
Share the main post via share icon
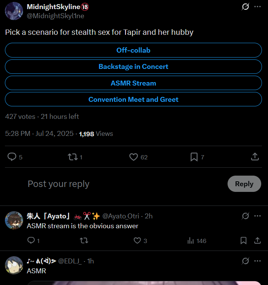pyautogui.click(x=255, y=157)
